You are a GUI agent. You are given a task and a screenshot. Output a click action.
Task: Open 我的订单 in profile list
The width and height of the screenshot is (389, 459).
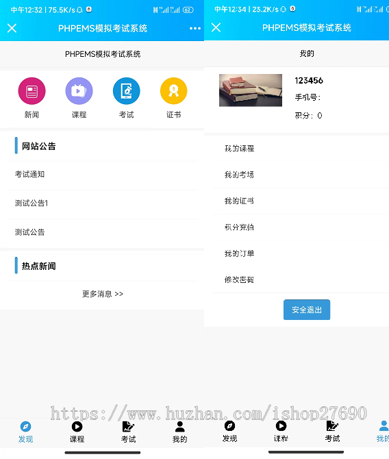coord(301,253)
